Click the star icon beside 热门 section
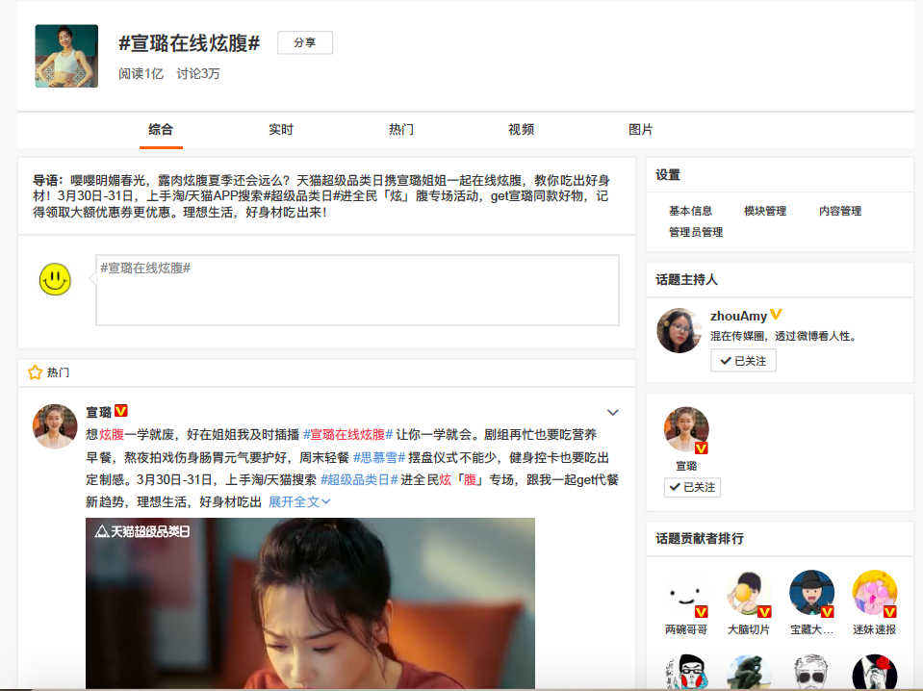Viewport: 923px width, 691px height. point(36,372)
